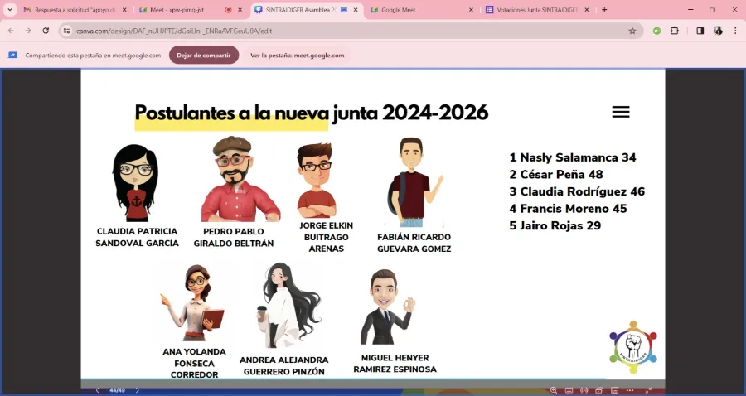Toggle the Chrome side panel

[700, 31]
